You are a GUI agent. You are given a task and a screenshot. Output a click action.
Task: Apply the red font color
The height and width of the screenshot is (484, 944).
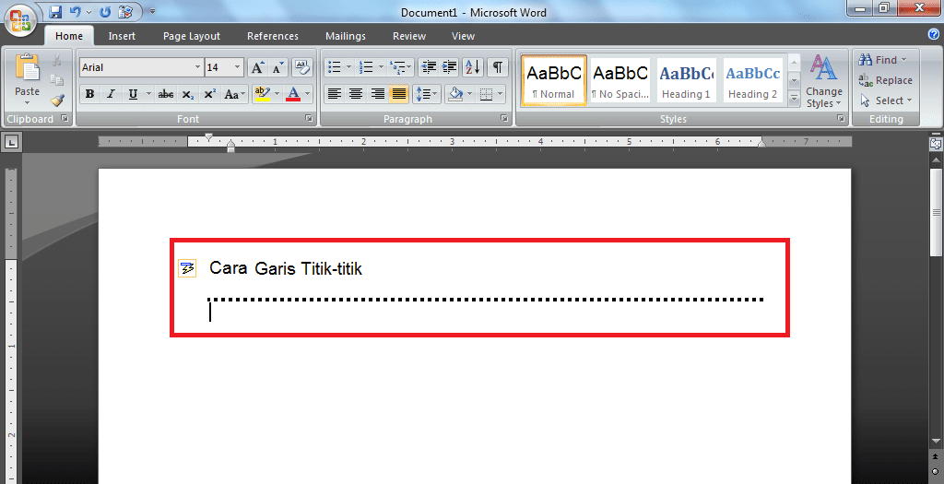[x=293, y=94]
